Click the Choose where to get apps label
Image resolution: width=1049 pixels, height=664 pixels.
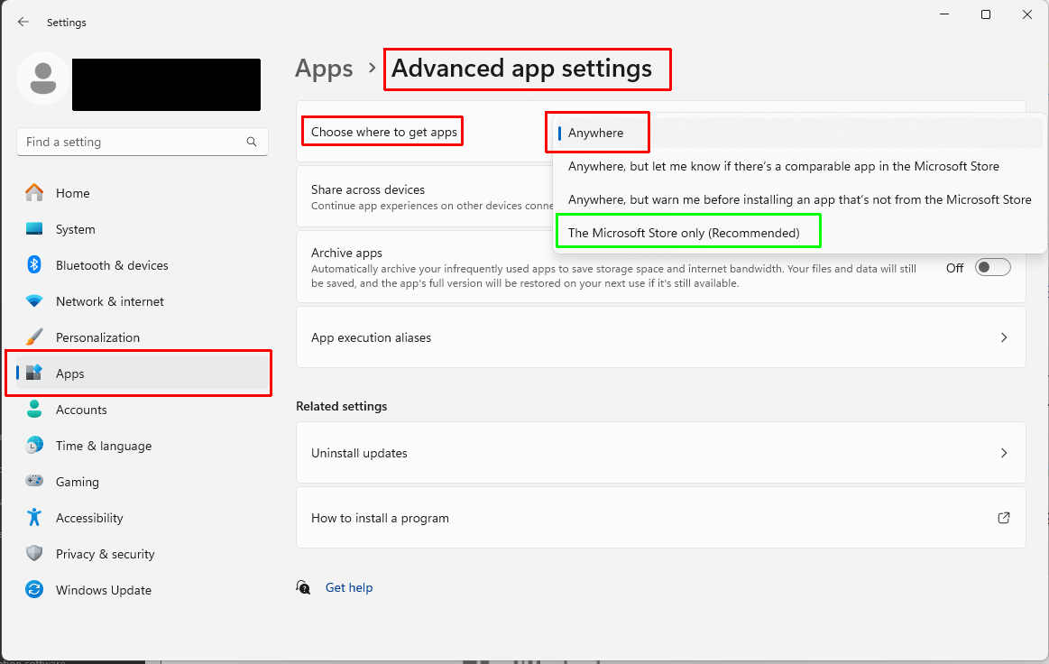coord(384,132)
